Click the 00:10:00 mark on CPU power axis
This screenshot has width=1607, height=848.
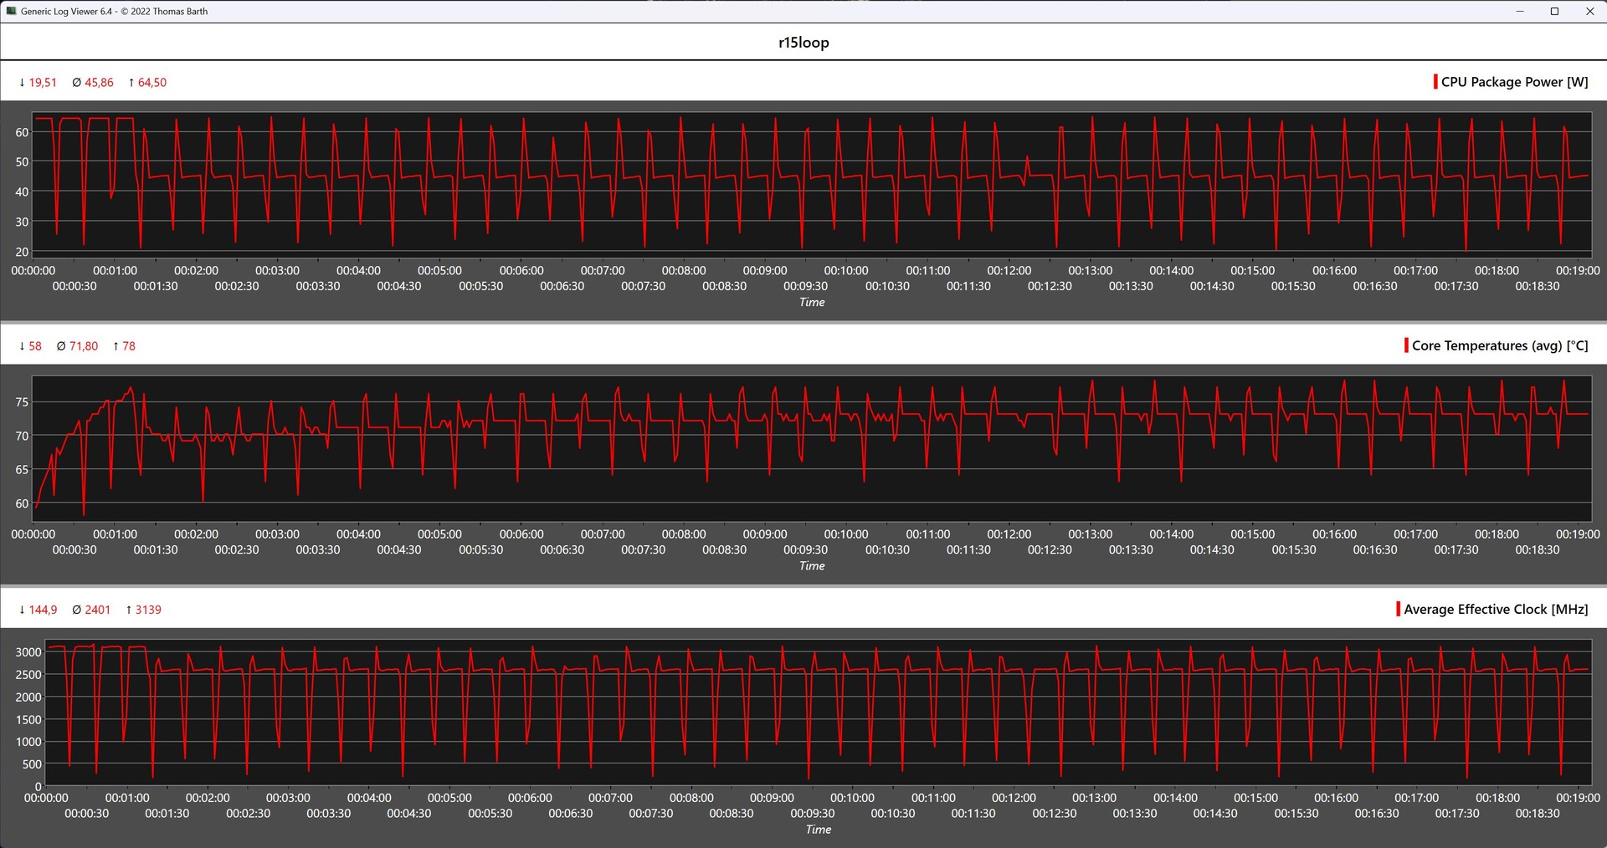point(846,270)
